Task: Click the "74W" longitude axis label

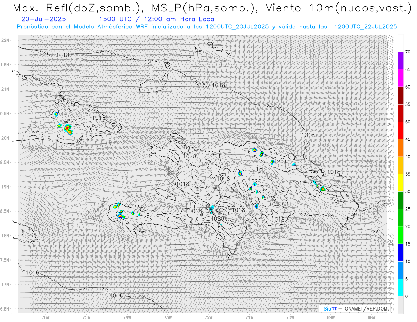Action: [x=127, y=317]
